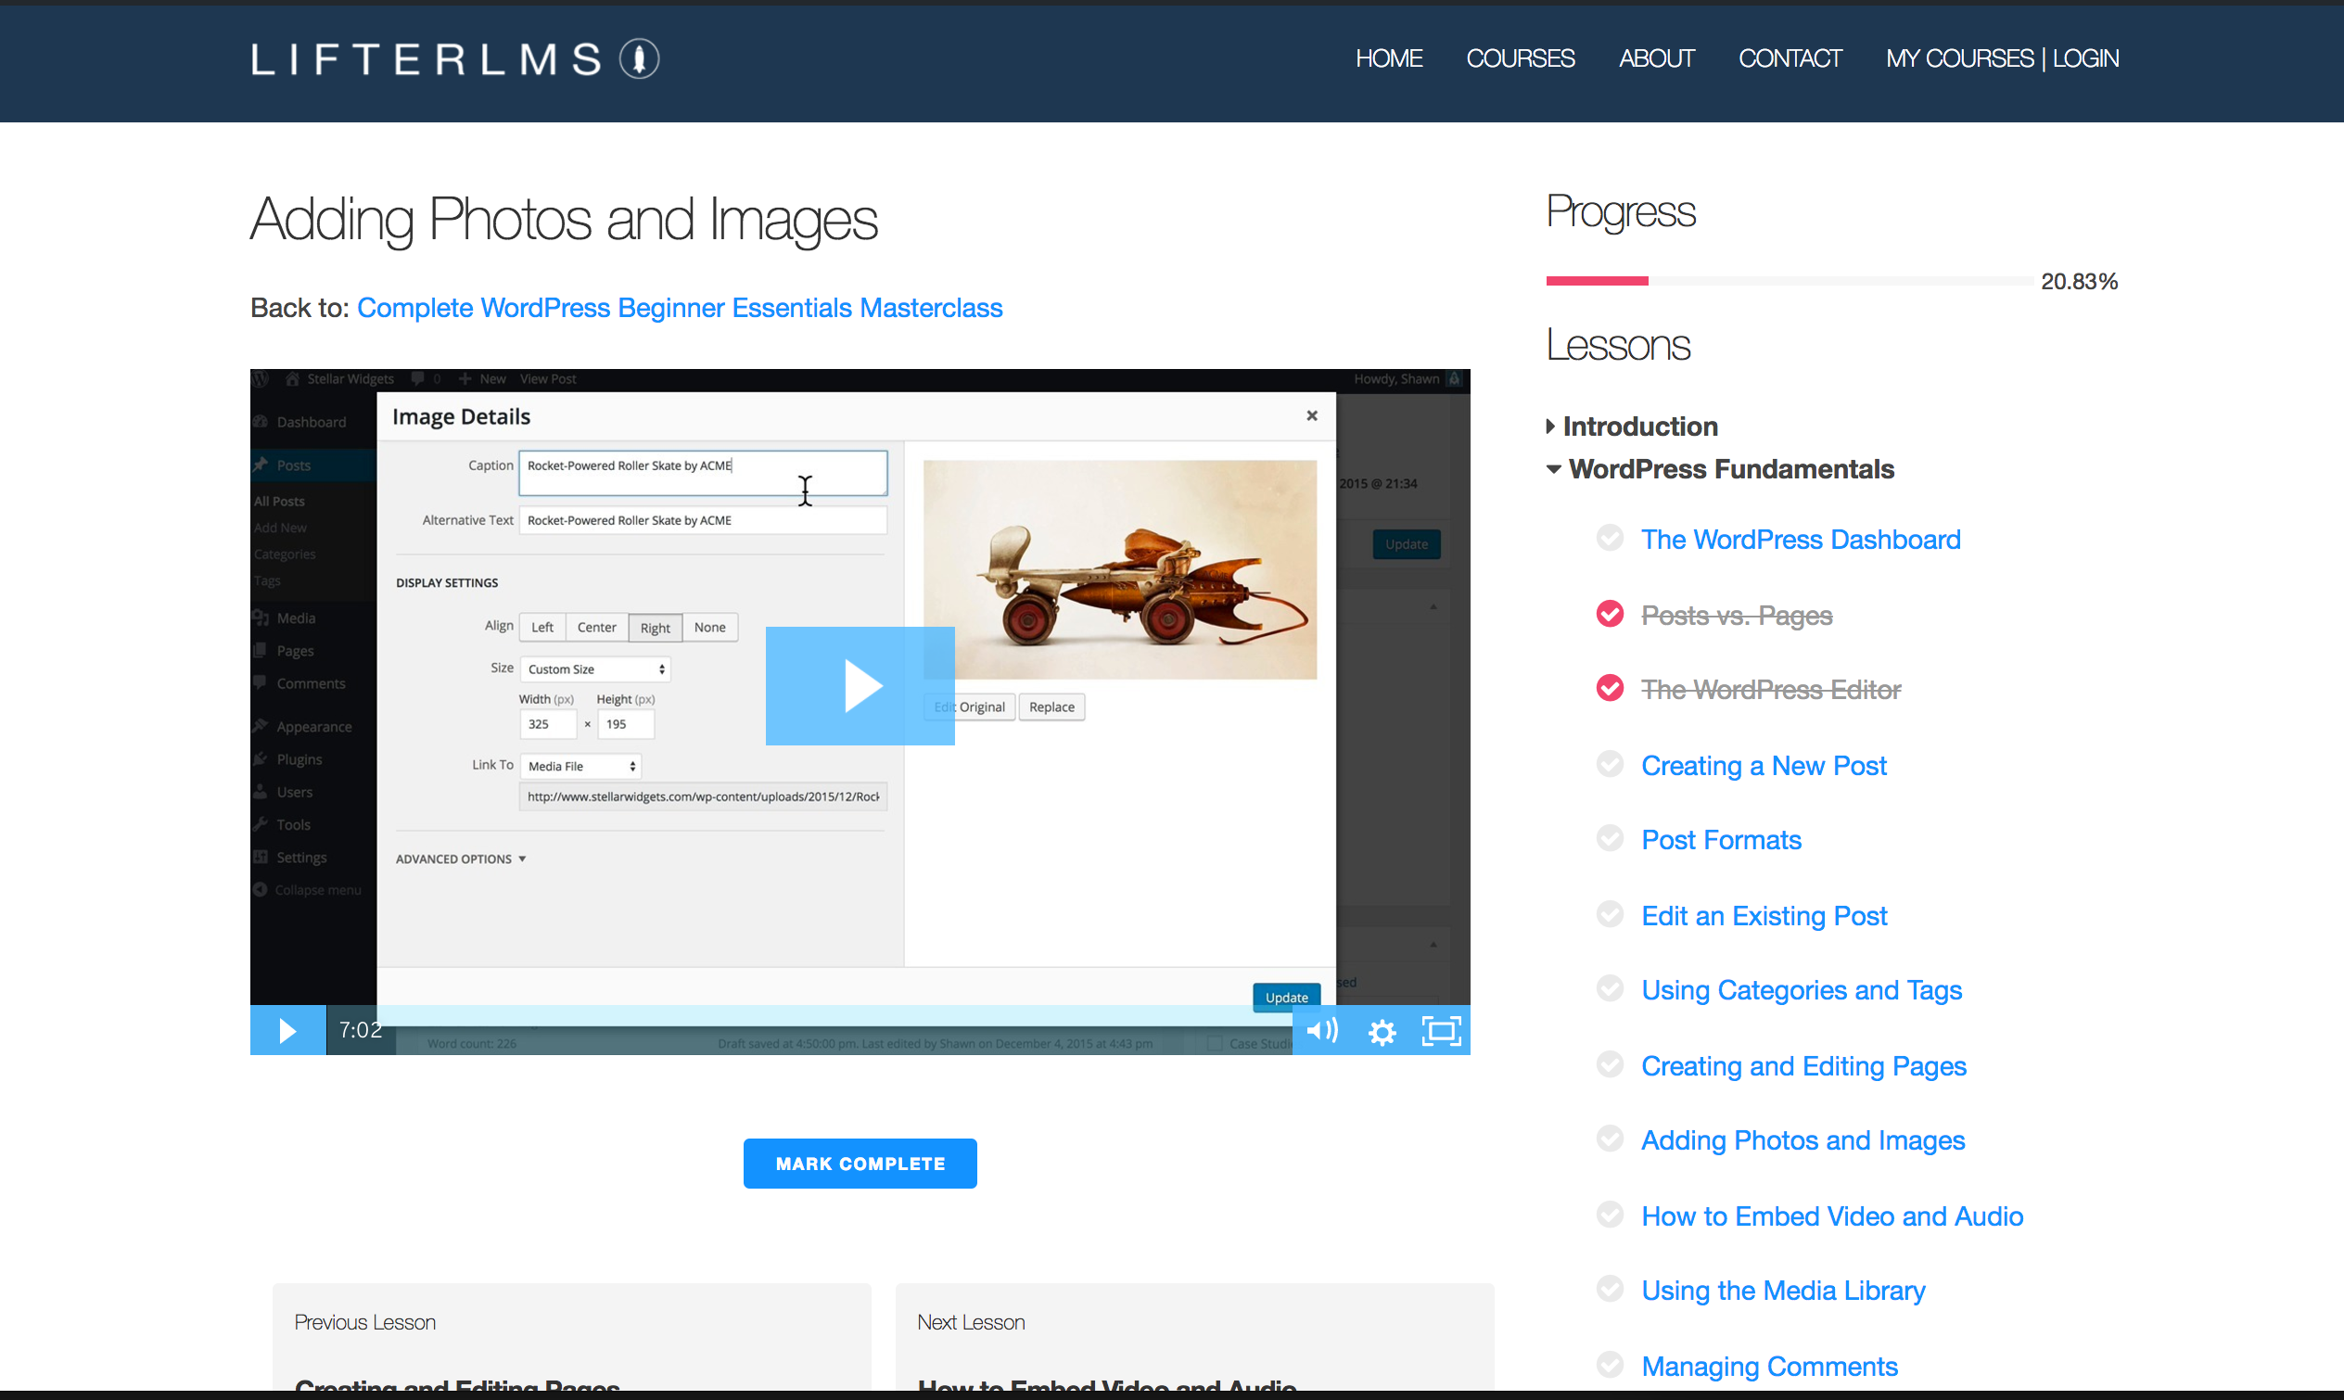Viewport: 2344px width, 1400px height.
Task: Click completion circle beside Creating a New Post
Action: coord(1610,764)
